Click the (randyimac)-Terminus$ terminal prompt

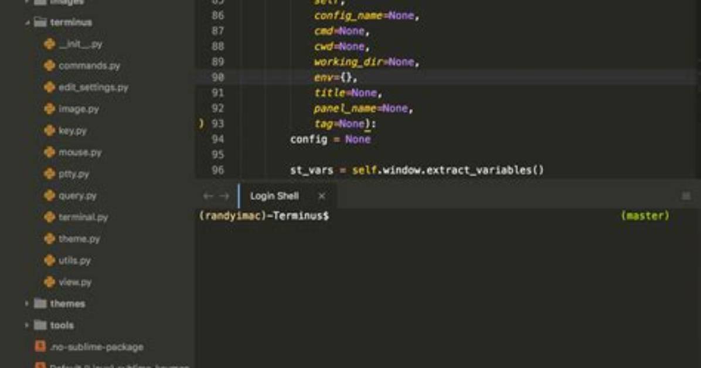[x=264, y=216]
